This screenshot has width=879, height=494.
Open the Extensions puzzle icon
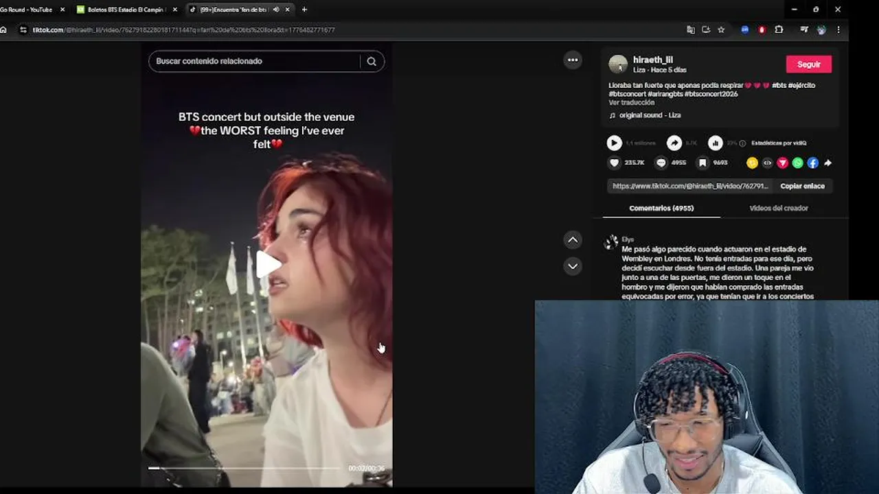point(779,30)
